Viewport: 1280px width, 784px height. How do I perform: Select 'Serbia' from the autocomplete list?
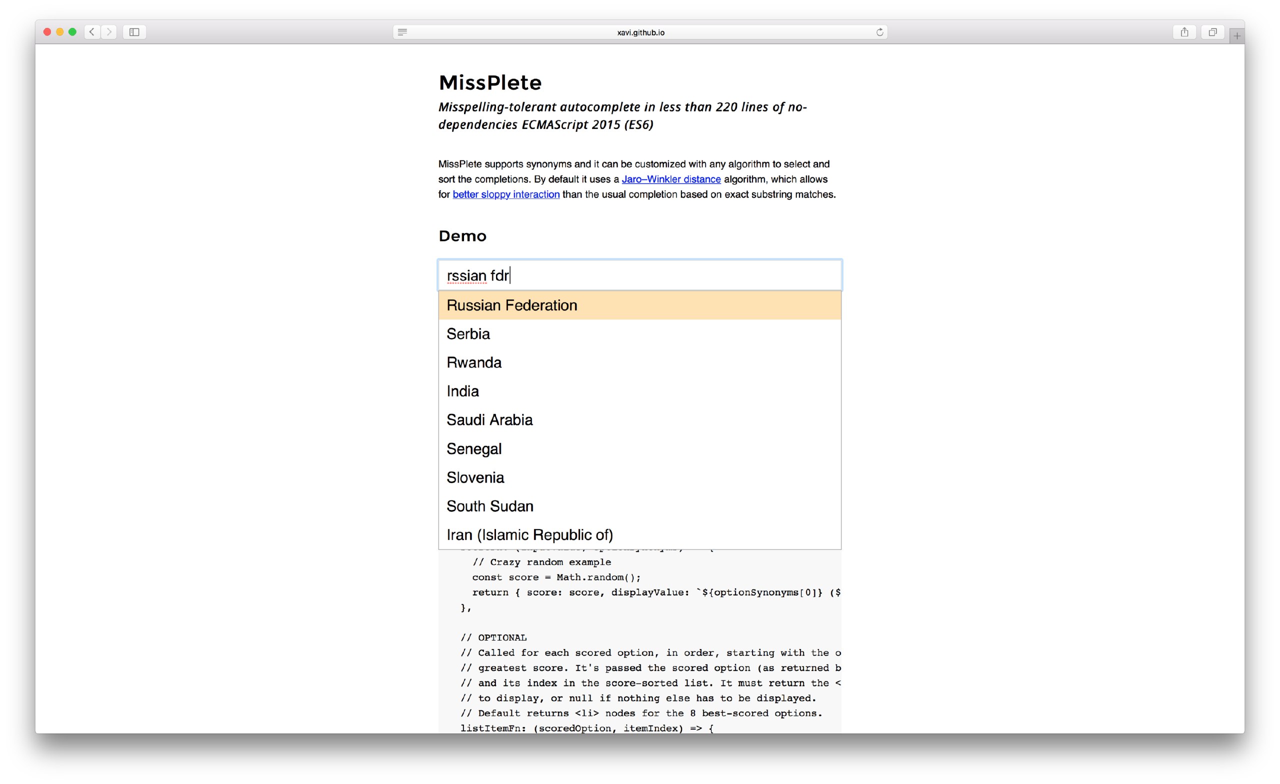click(x=639, y=333)
